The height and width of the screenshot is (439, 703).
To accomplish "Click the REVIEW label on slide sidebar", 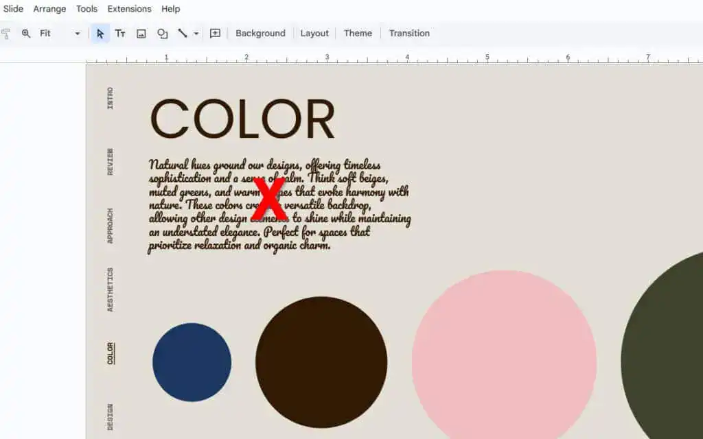I will pyautogui.click(x=111, y=162).
